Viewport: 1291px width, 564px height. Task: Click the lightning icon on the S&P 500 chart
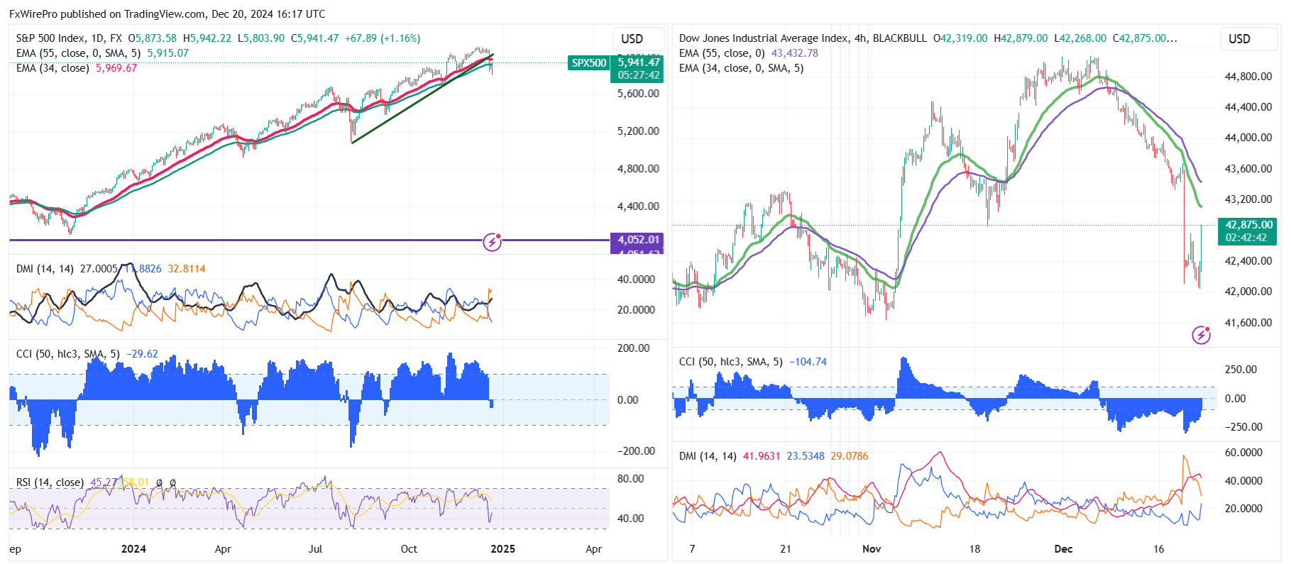tap(492, 242)
